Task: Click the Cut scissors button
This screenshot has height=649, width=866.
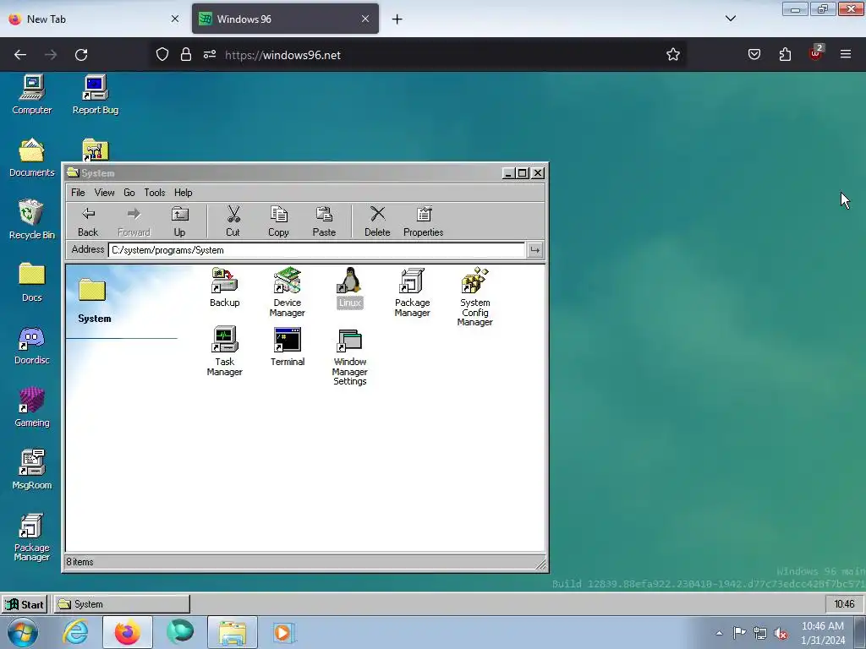Action: pos(233,221)
